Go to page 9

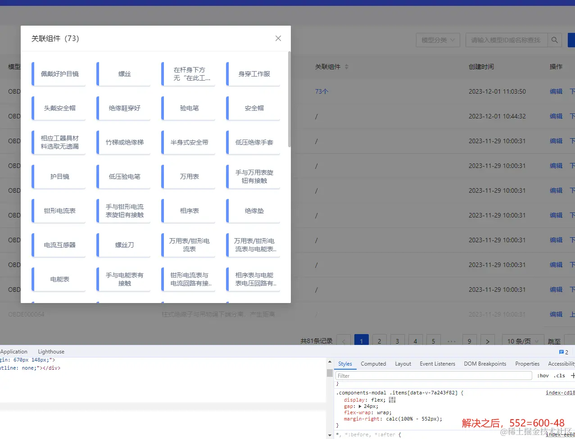(470, 341)
